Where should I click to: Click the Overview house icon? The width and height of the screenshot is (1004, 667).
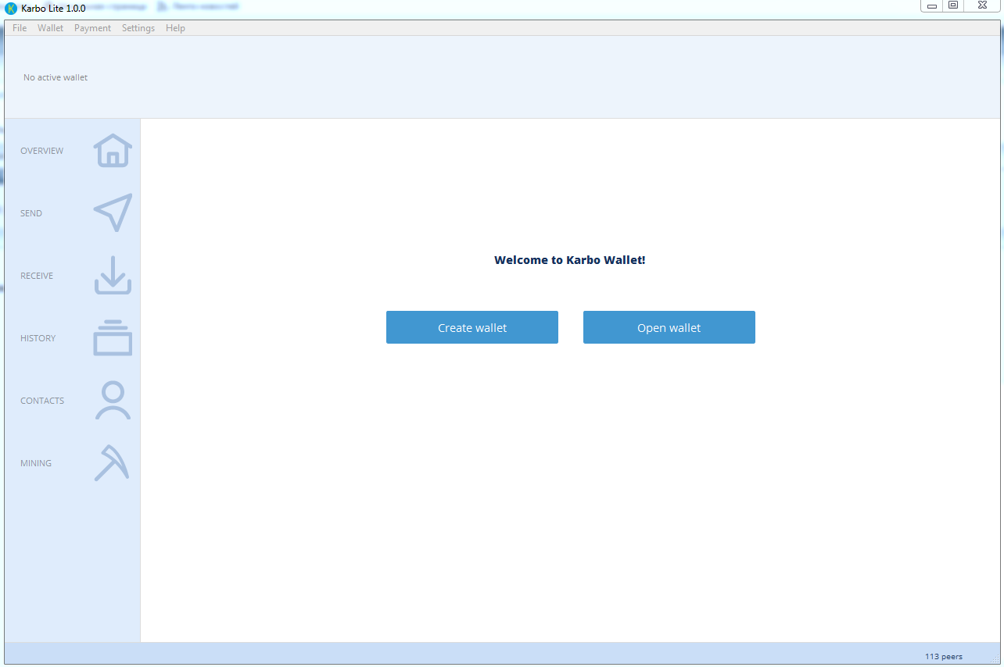(113, 150)
